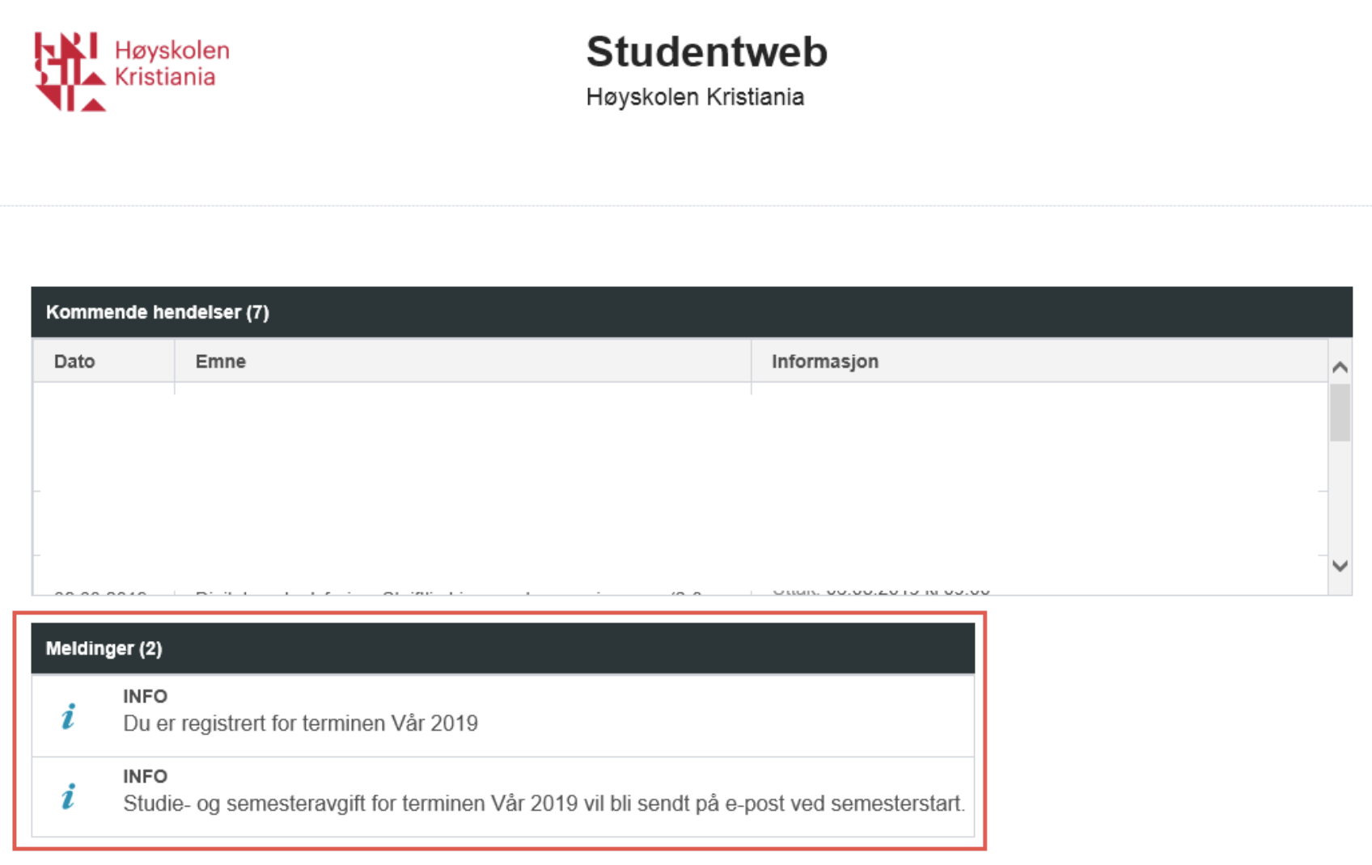Image resolution: width=1372 pixels, height=865 pixels.
Task: Click the second INFO label in Meldinger
Action: [x=146, y=776]
